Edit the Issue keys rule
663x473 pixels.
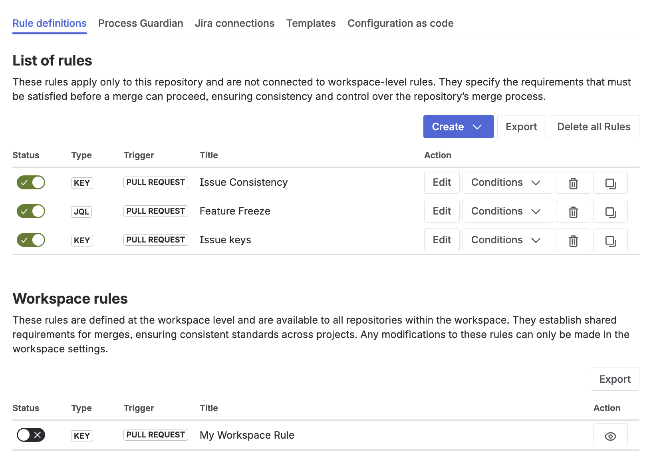(442, 240)
